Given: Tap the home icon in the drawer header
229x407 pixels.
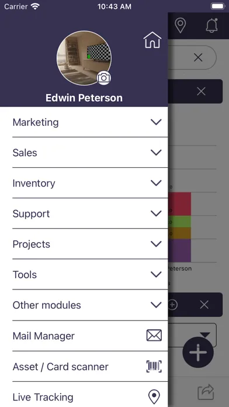Looking at the screenshot, I should tap(152, 40).
